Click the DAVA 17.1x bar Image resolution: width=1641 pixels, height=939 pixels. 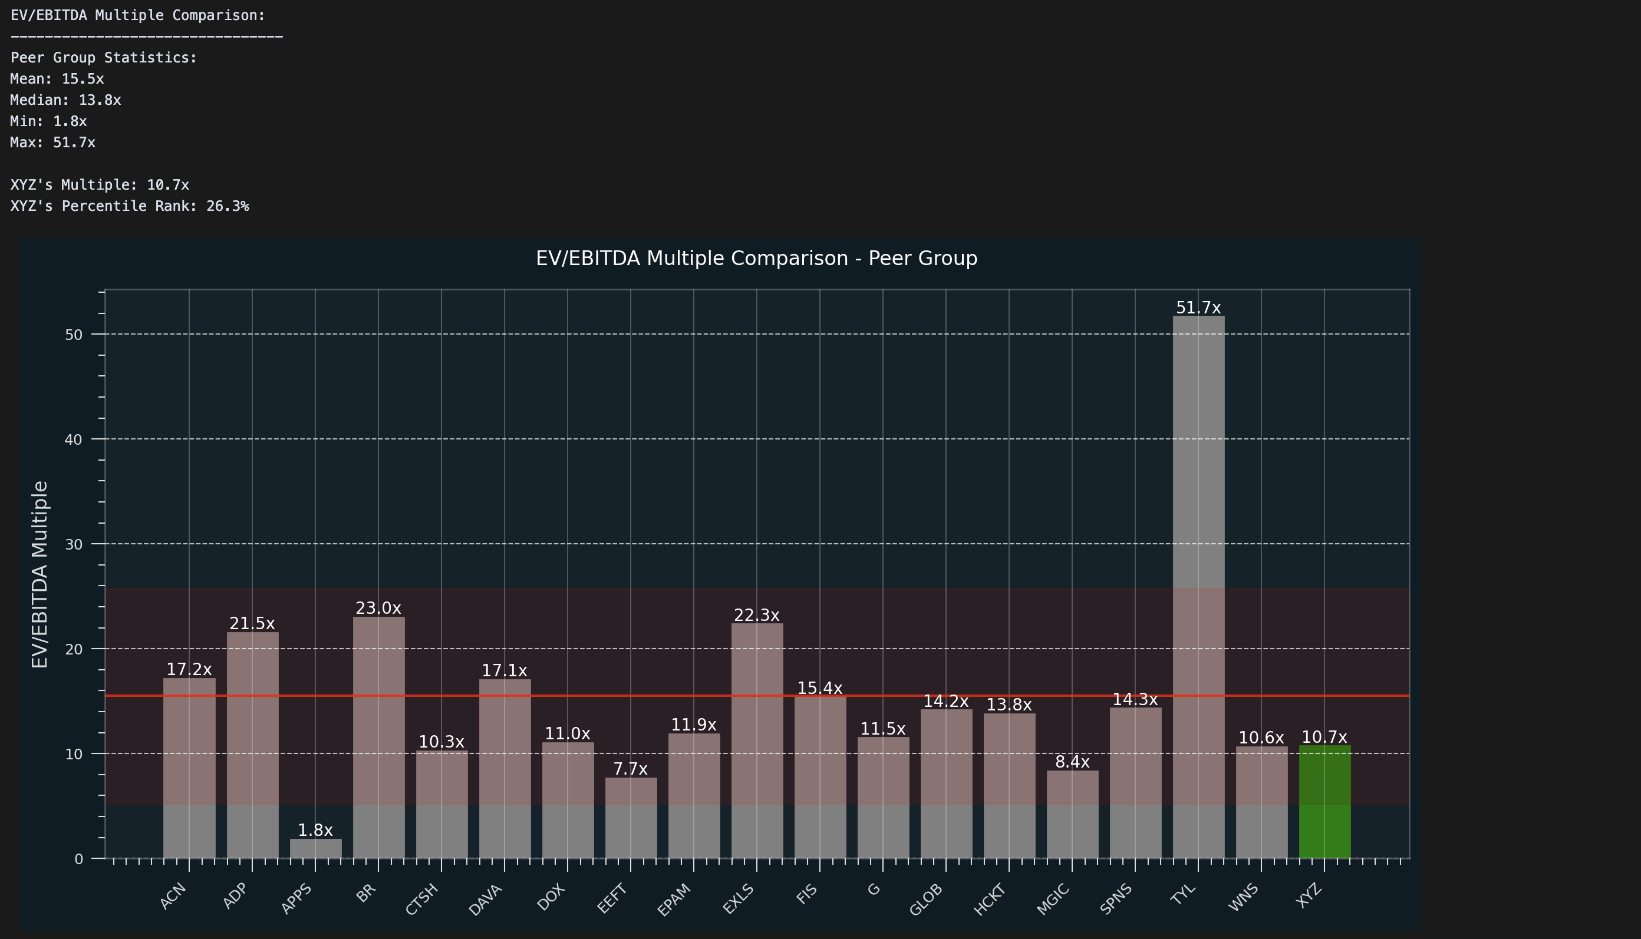pyautogui.click(x=505, y=768)
